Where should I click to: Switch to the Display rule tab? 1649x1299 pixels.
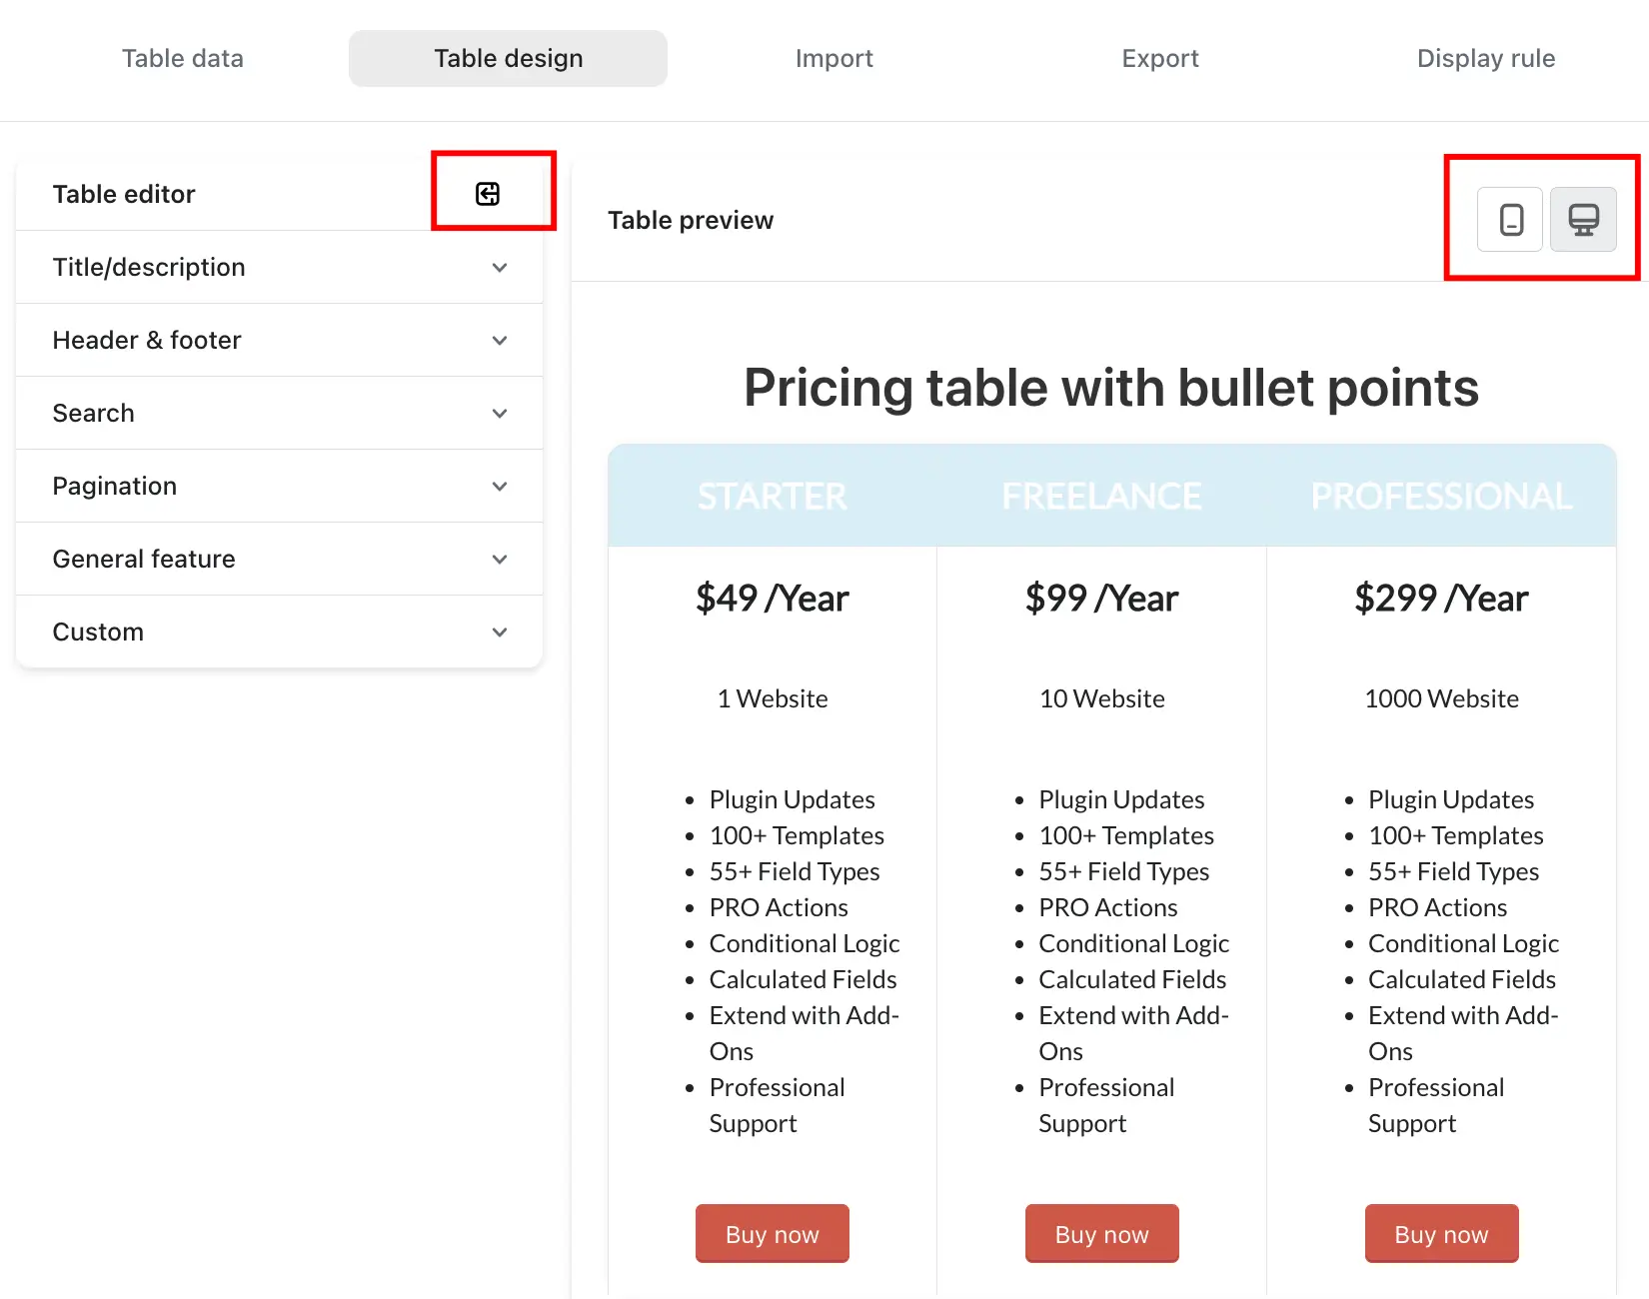coord(1486,58)
